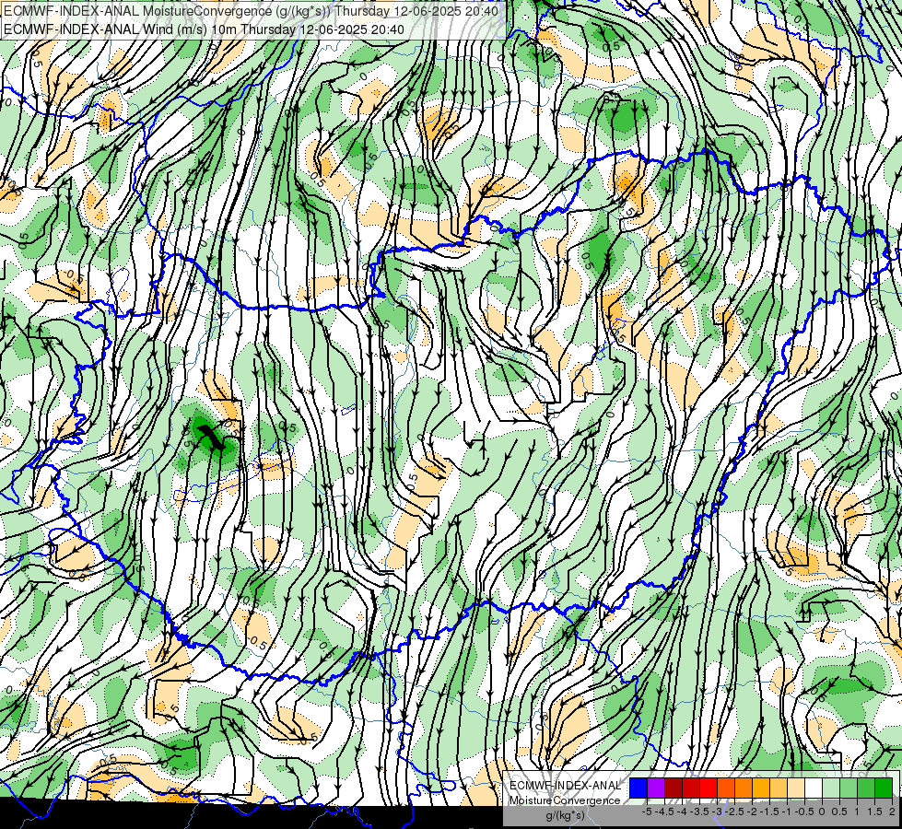
Task: Click the blue legend swatch above -5
Action: pos(638,788)
